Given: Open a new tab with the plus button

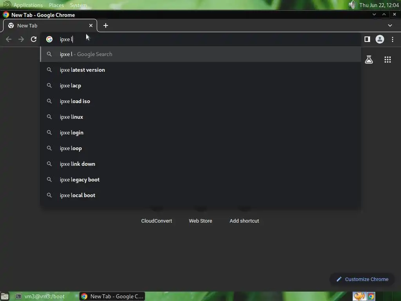Looking at the screenshot, I should (x=106, y=25).
